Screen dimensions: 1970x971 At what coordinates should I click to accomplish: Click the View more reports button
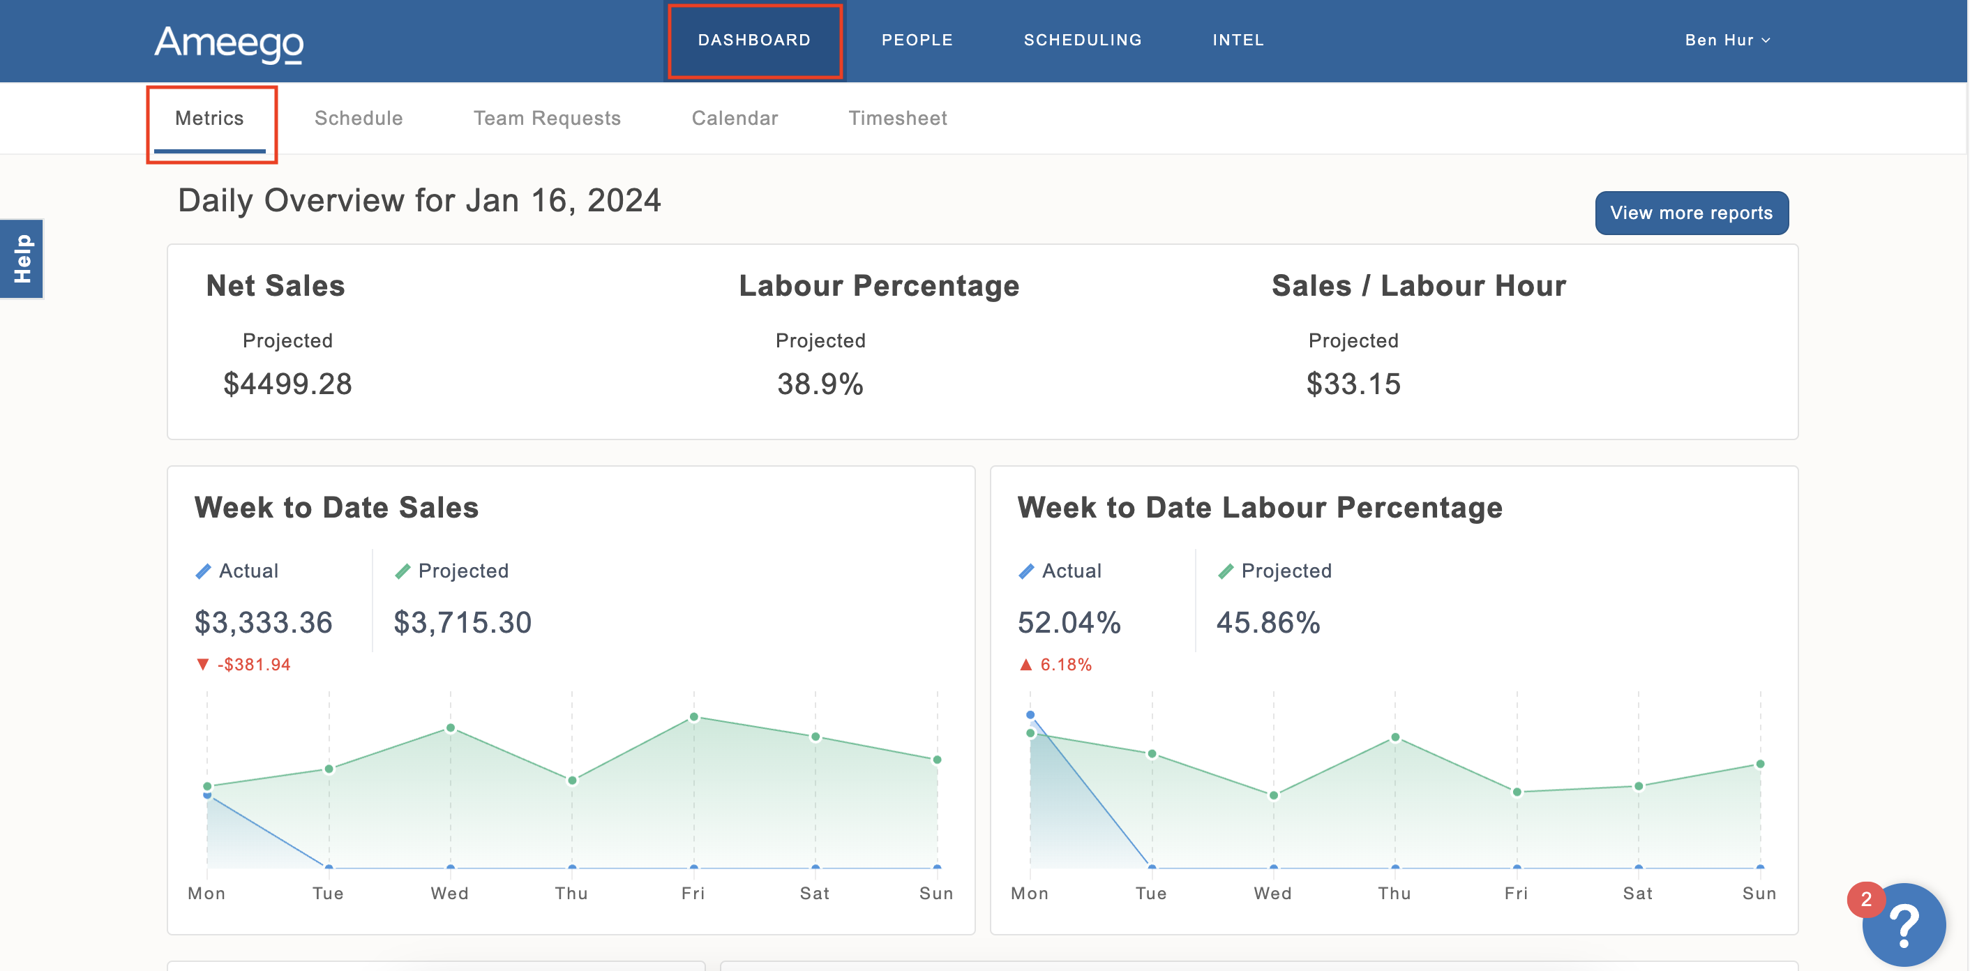1691,213
